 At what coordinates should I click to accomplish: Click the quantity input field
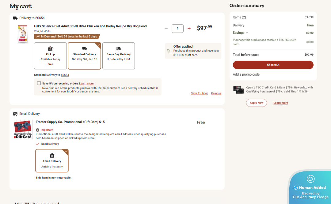[177, 29]
